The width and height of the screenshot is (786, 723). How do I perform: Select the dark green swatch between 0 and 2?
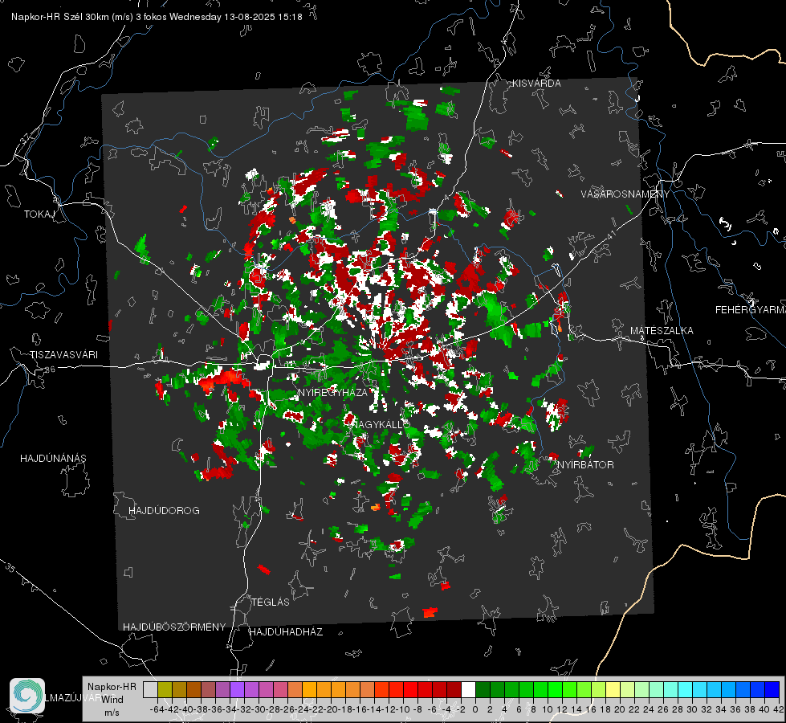point(483,689)
